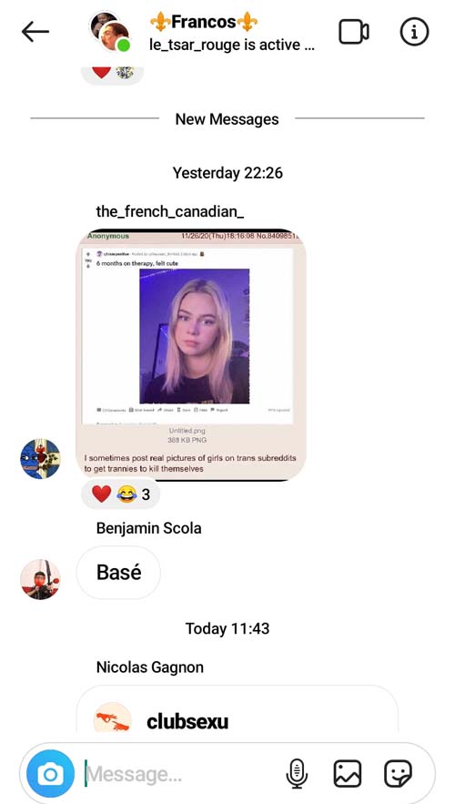Open the Francos group chat title

[x=204, y=22]
